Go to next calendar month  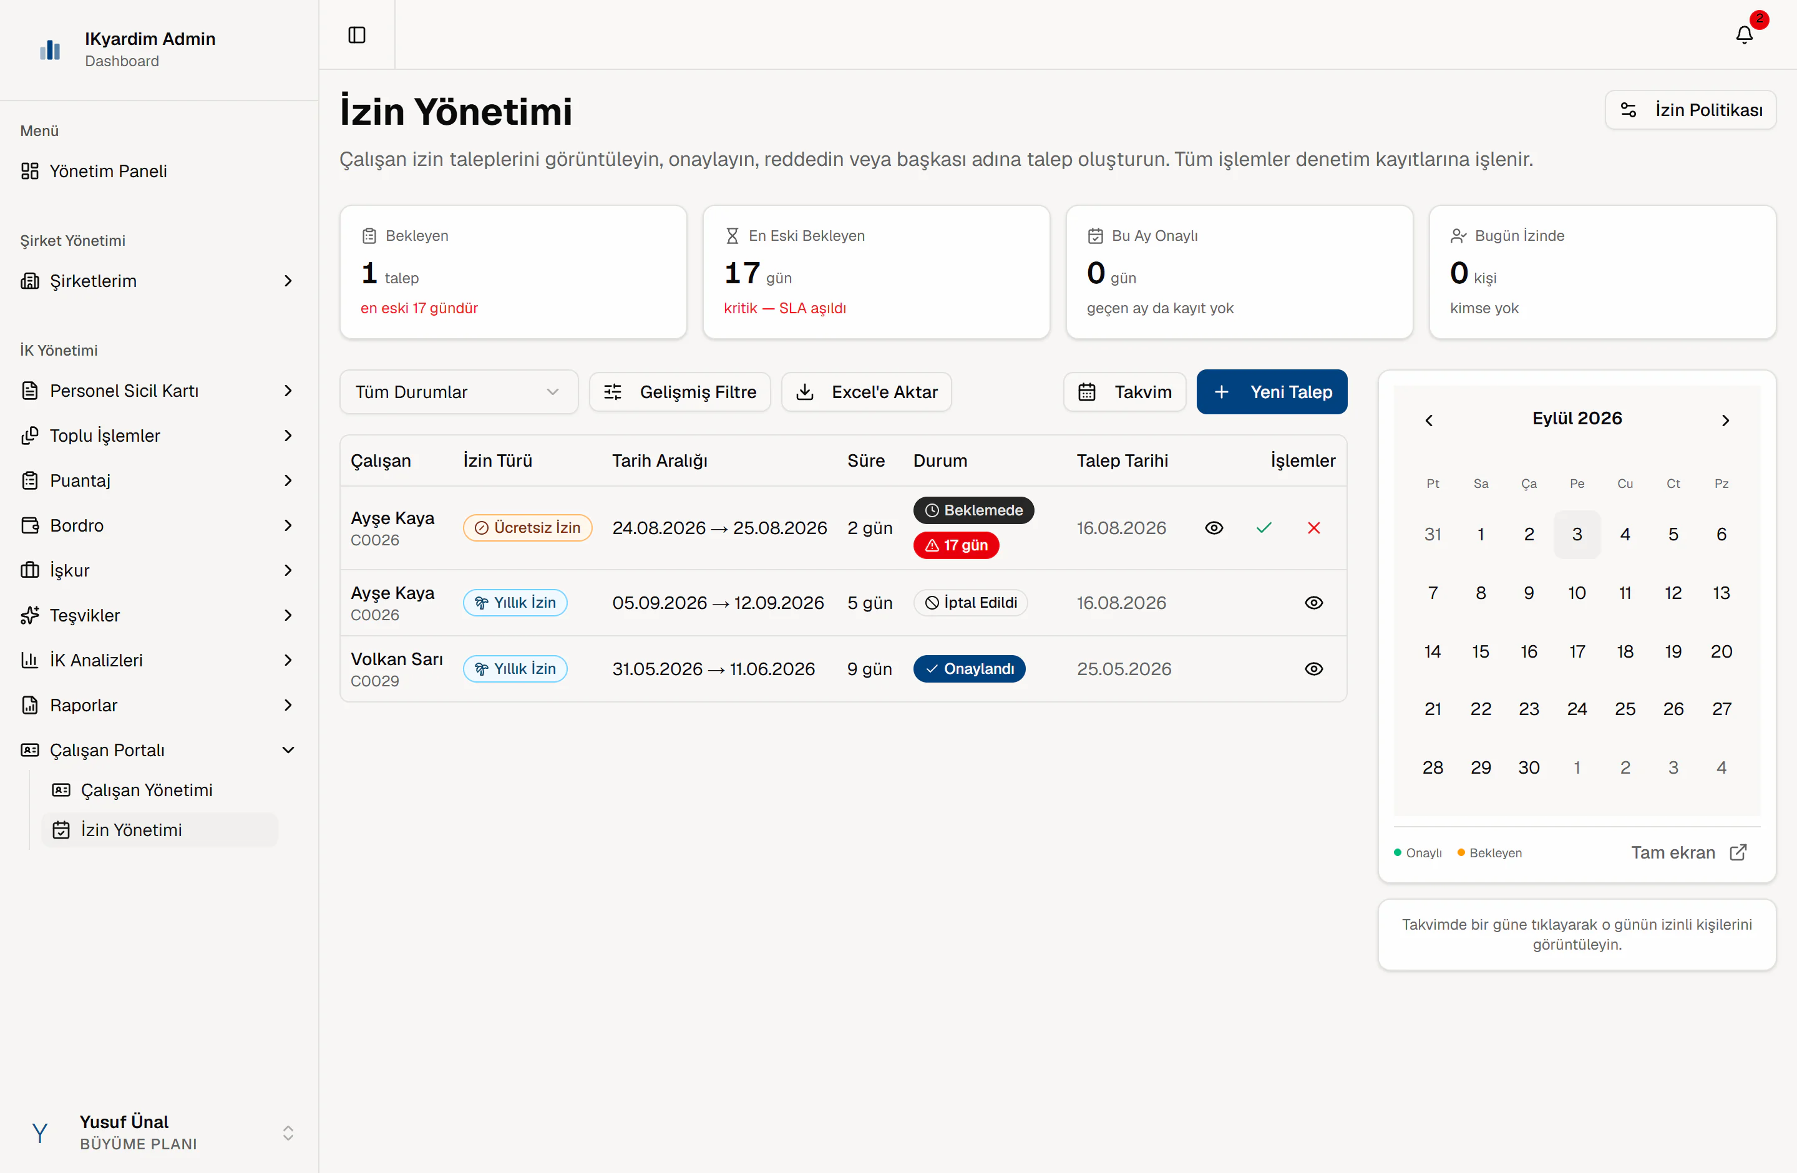[x=1725, y=420]
